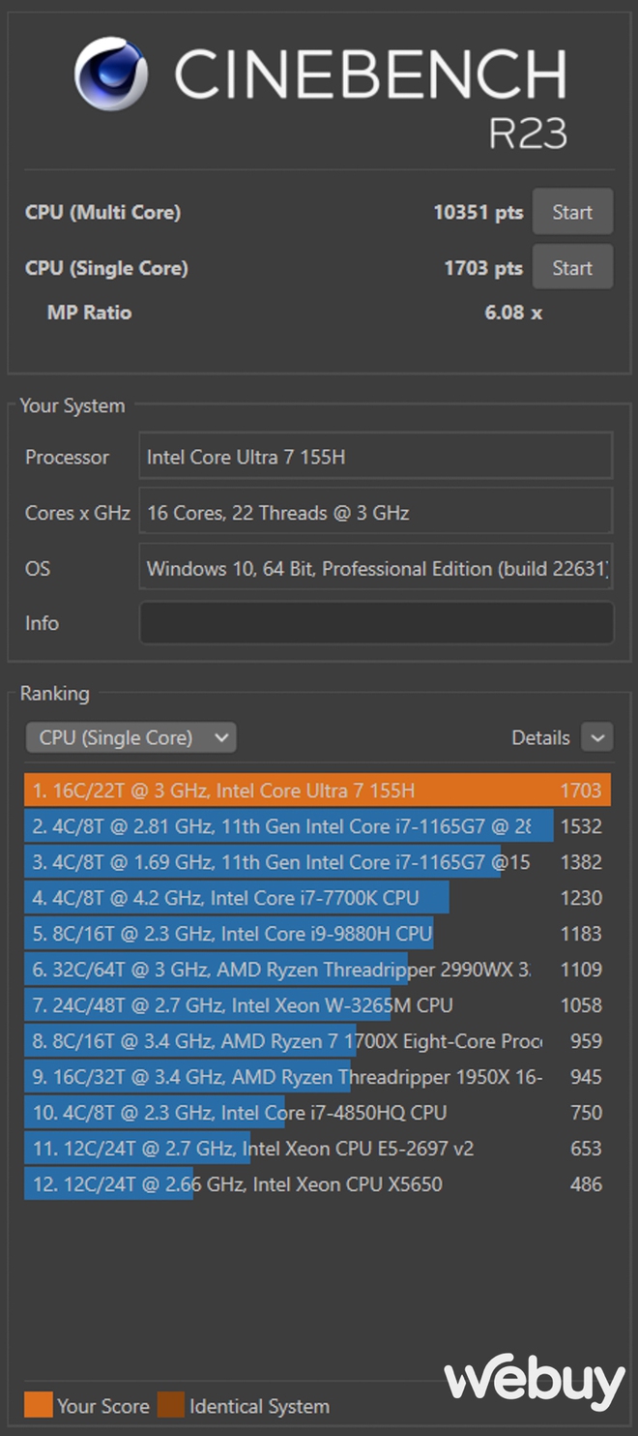The width and height of the screenshot is (638, 1436).
Task: Select the Xeon X5650 ranking row
Action: pos(317,1183)
